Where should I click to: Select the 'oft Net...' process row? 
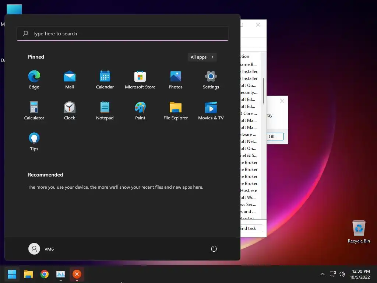click(250, 141)
